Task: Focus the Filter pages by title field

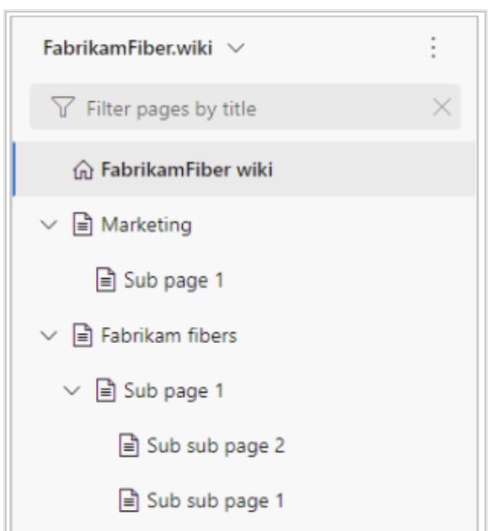Action: point(245,107)
